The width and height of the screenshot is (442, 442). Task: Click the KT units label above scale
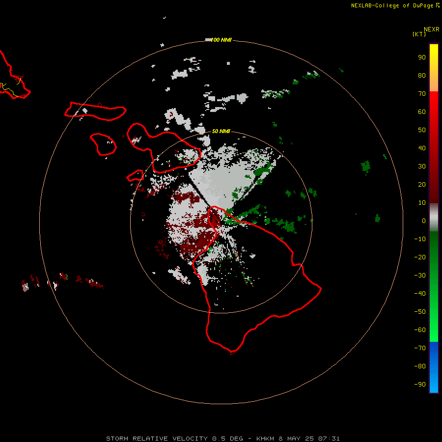click(x=419, y=34)
